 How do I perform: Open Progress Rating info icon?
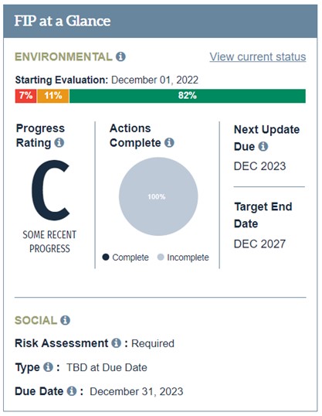click(59, 143)
